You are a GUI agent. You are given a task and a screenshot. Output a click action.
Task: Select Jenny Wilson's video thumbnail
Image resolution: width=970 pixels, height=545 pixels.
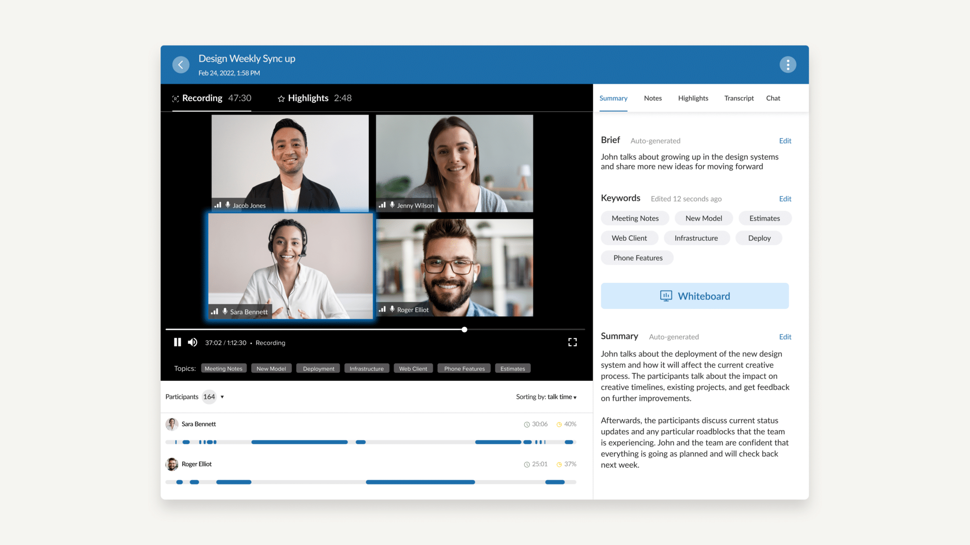point(454,162)
